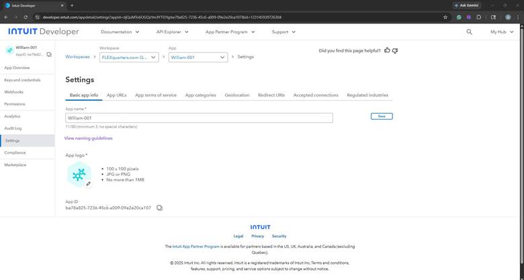Open the Support dropdown menu

(x=283, y=32)
